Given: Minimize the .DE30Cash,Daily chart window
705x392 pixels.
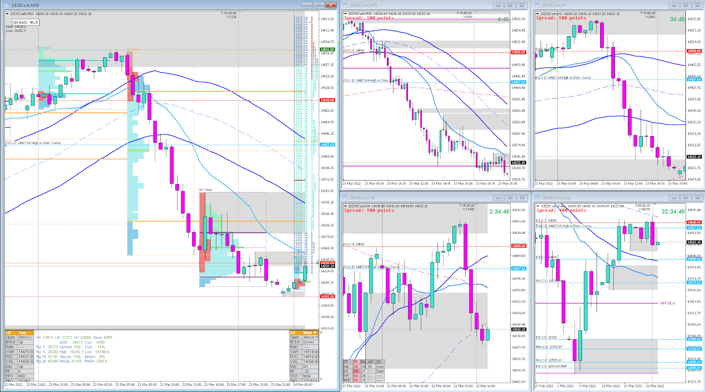Looking at the screenshot, I should point(674,197).
